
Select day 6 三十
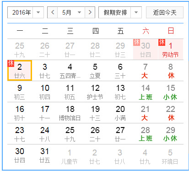pyautogui.click(x=120, y=71)
